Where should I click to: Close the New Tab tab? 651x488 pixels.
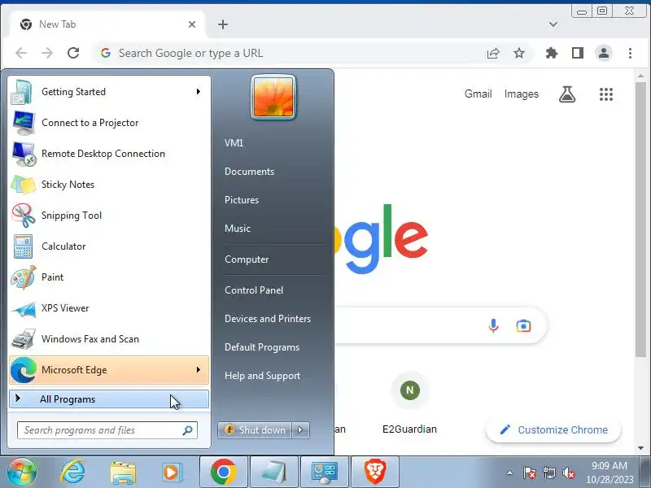pyautogui.click(x=192, y=24)
